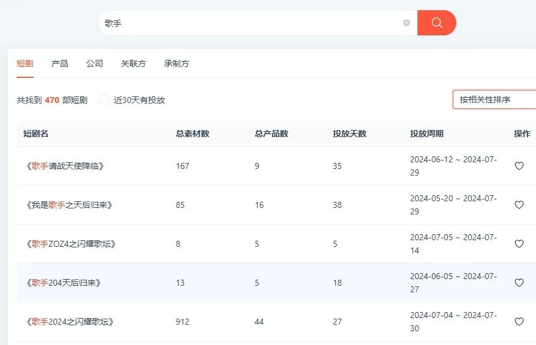
Task: Enable the 近30天有投放 checkbox
Action: click(x=104, y=99)
